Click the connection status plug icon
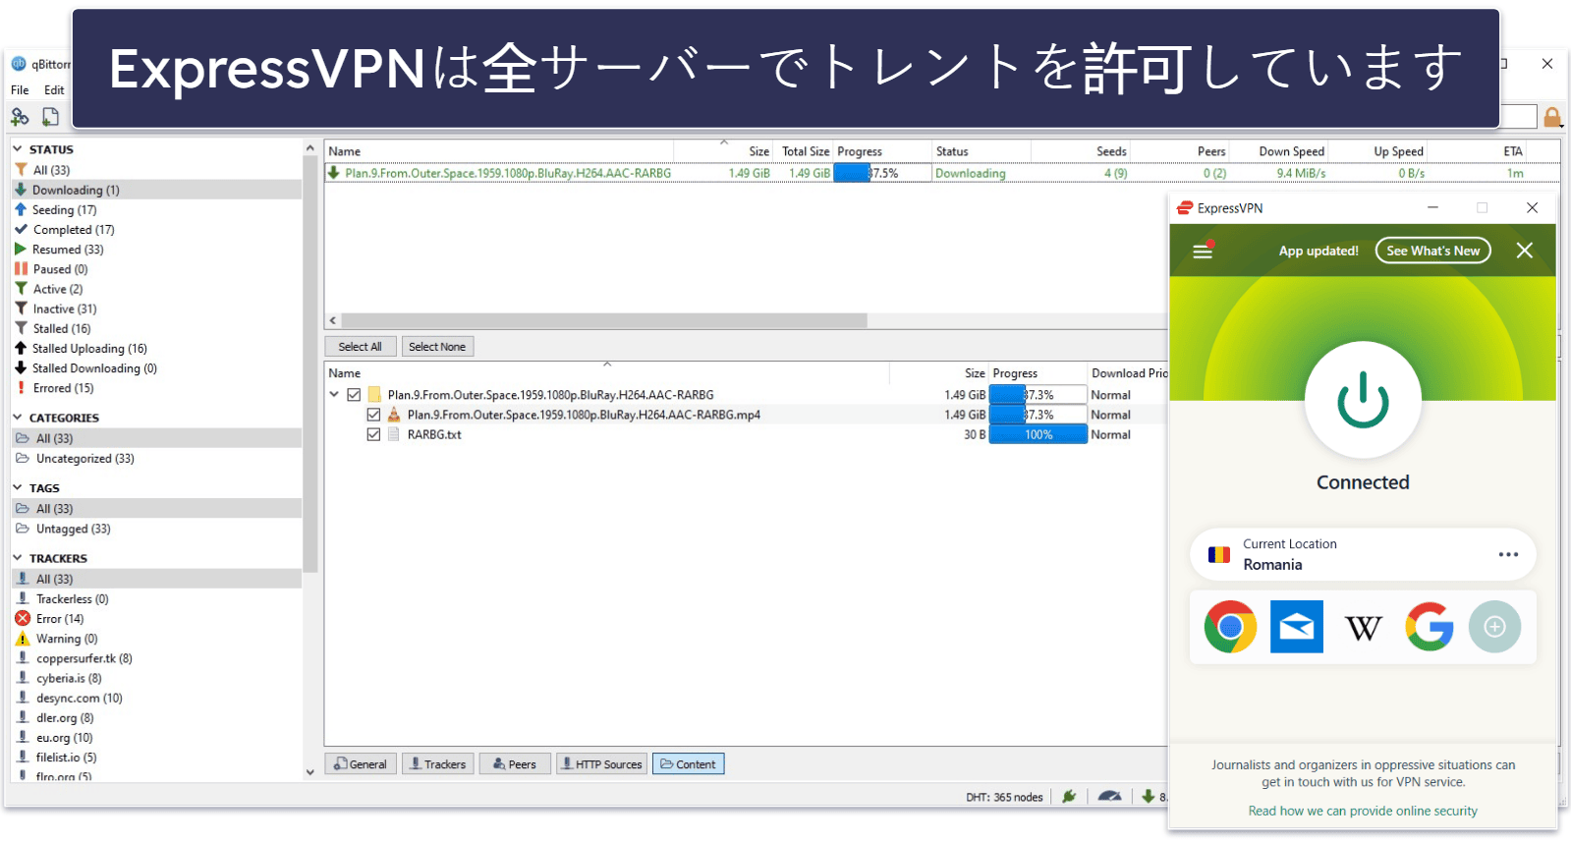Image resolution: width=1571 pixels, height=843 pixels. 1069,796
